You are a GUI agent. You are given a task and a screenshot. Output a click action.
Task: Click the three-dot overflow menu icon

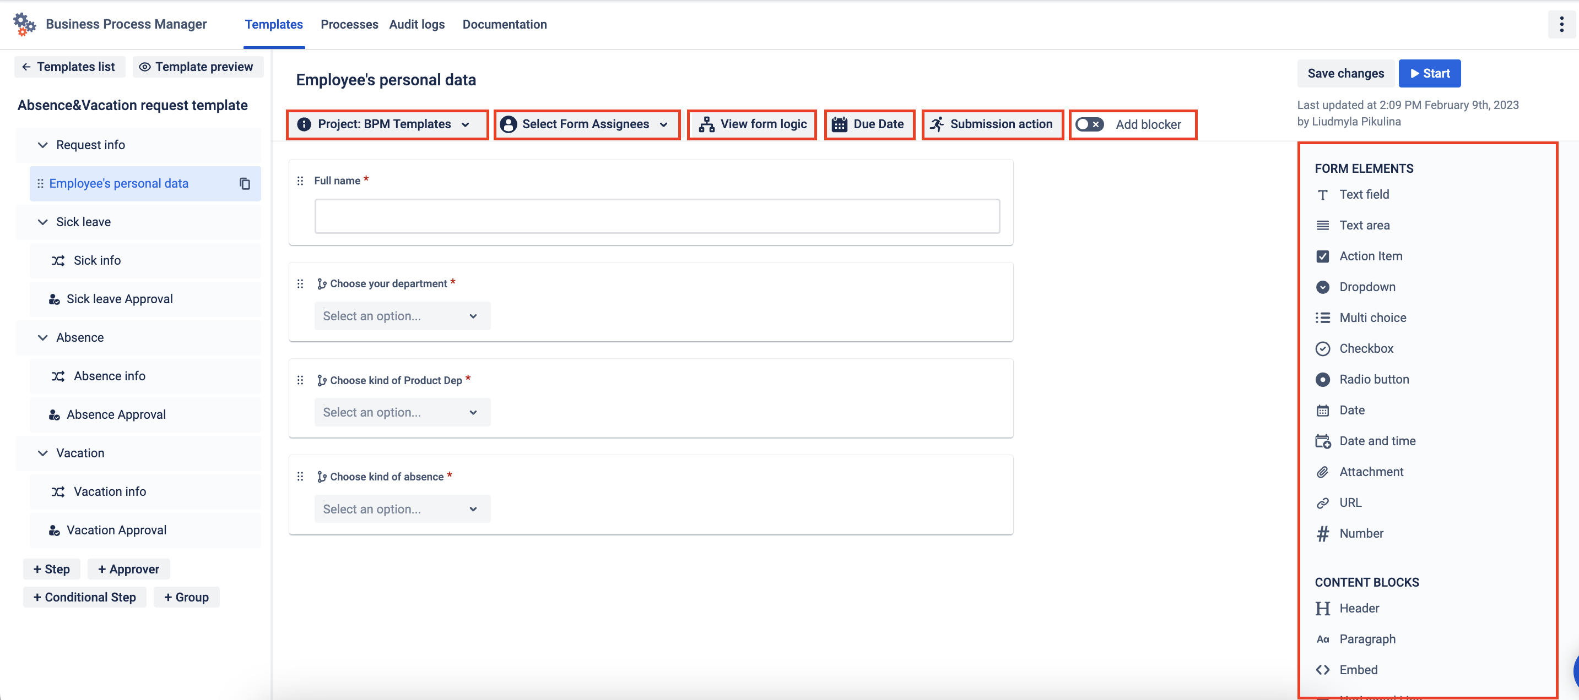1561,25
